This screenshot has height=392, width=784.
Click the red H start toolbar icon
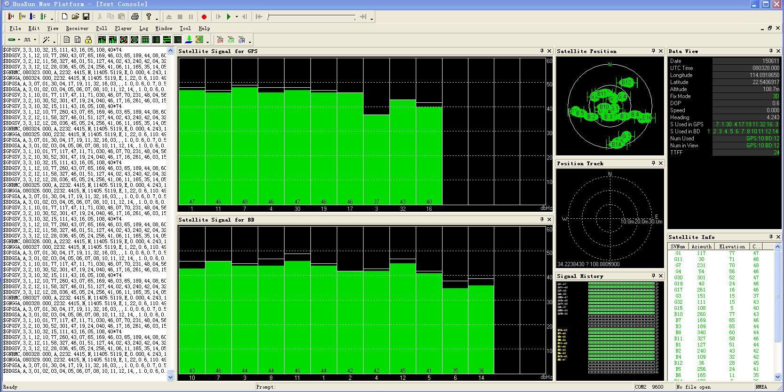(11, 16)
